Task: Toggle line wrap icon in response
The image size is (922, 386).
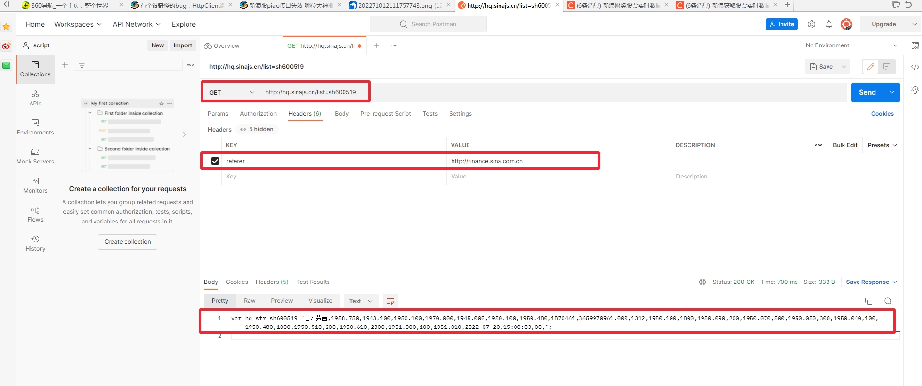Action: click(x=390, y=301)
